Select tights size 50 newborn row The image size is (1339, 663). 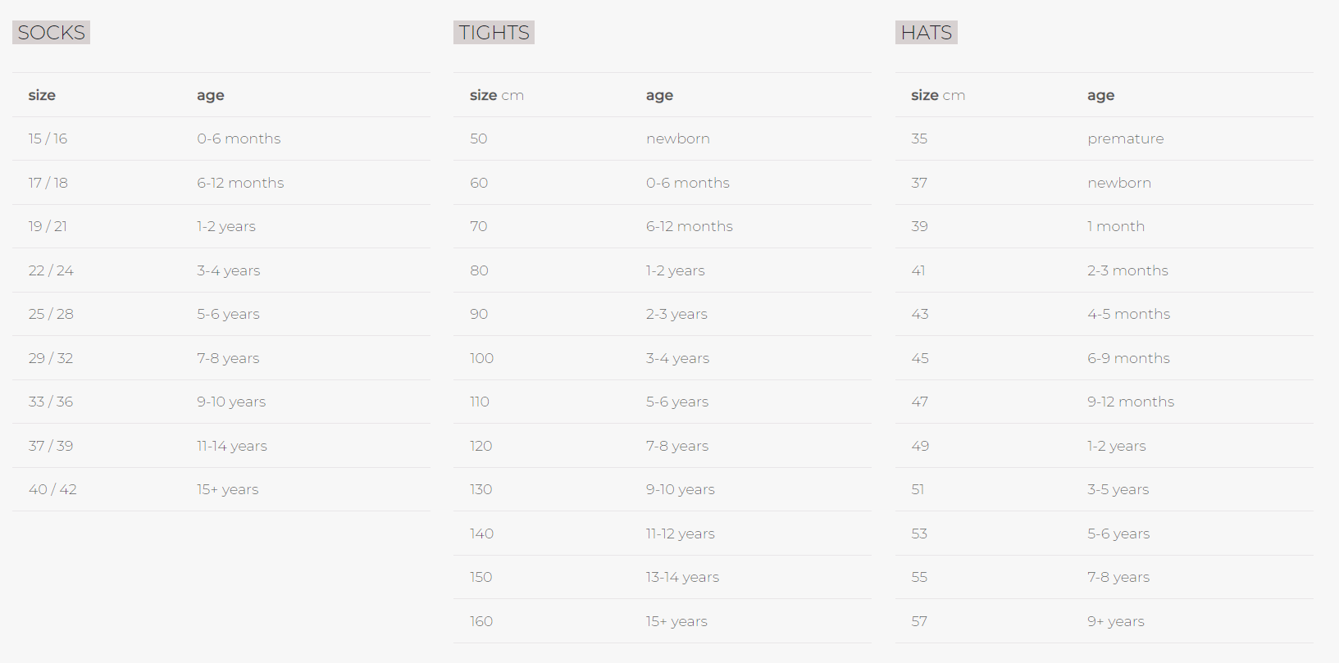click(663, 139)
